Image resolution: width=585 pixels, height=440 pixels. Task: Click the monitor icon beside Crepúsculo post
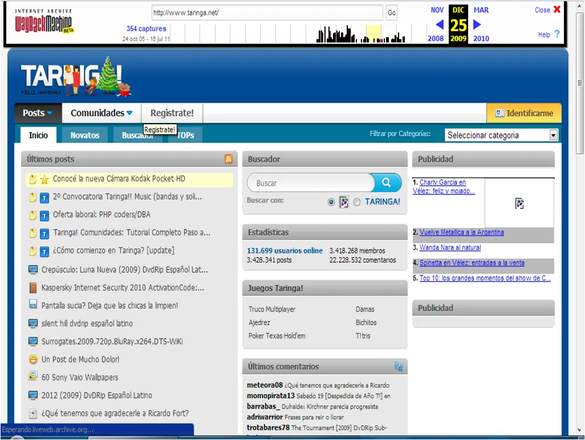click(33, 270)
